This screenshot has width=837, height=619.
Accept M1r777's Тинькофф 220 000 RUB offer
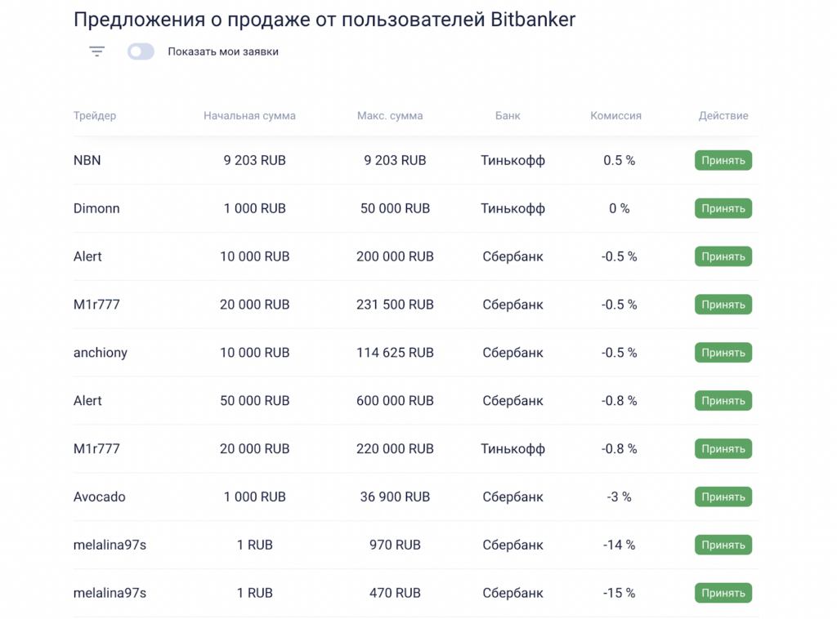[723, 448]
